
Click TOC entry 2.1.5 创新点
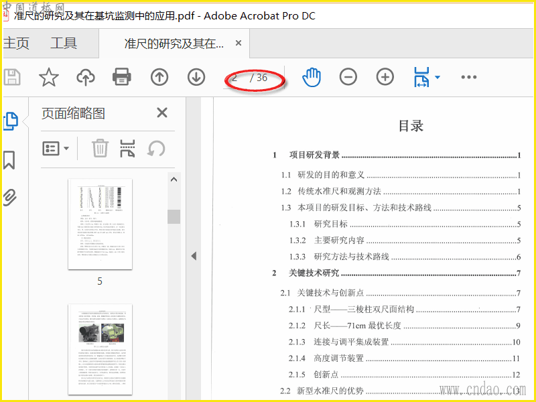[x=405, y=375]
